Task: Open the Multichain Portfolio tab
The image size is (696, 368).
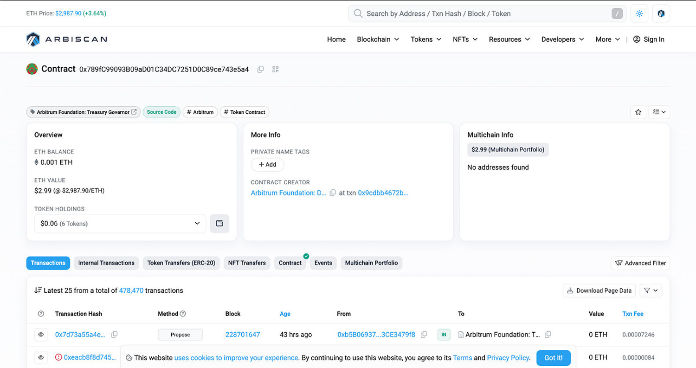Action: tap(371, 263)
